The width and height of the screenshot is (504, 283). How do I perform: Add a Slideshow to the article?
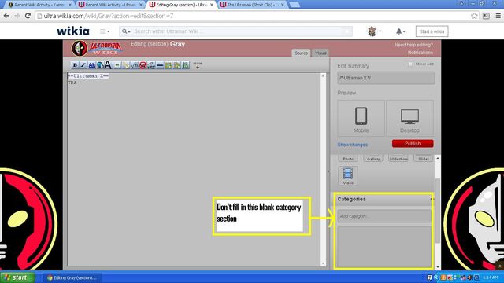point(398,159)
